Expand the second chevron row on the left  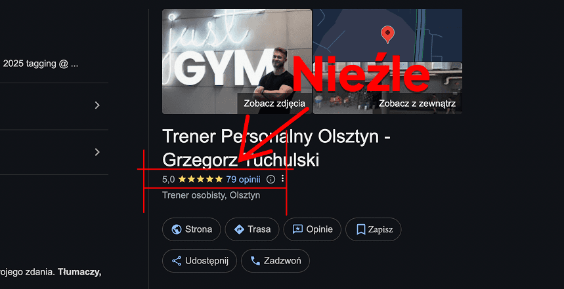[x=97, y=152]
